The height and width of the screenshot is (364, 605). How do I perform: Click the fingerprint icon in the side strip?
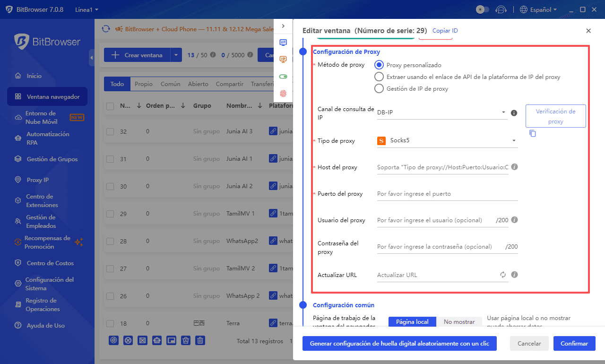click(283, 93)
